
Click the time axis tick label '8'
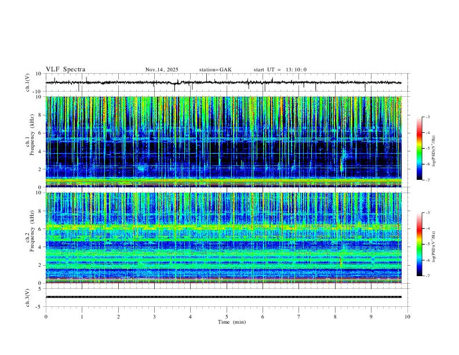[x=335, y=317]
